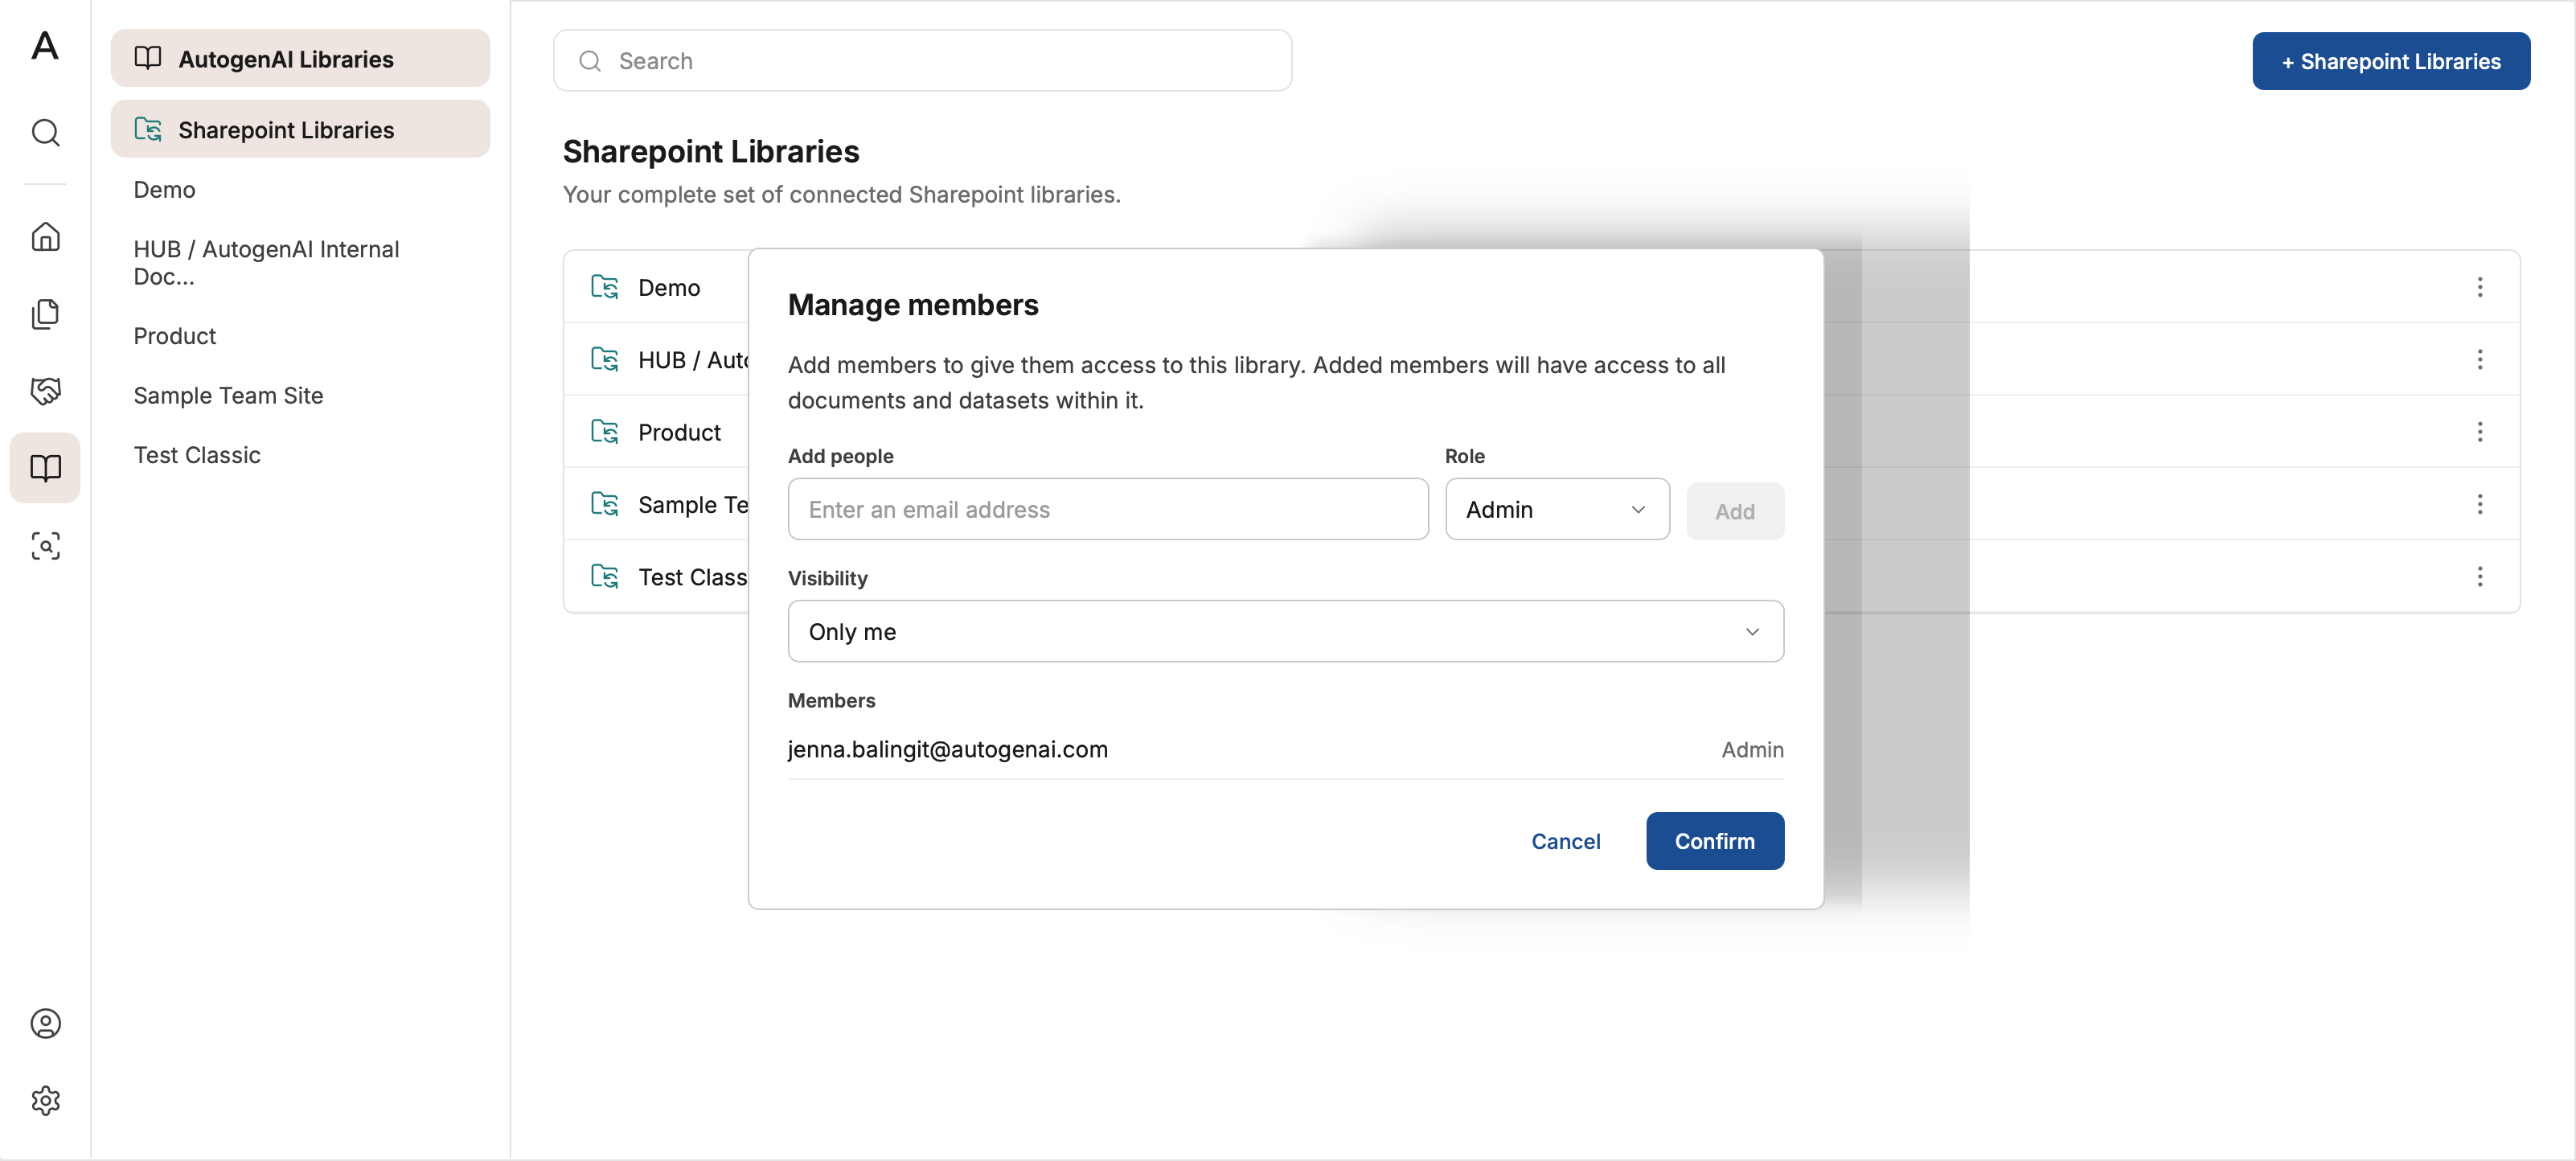Select the handshake icon in left rail
The height and width of the screenshot is (1161, 2576).
[45, 390]
